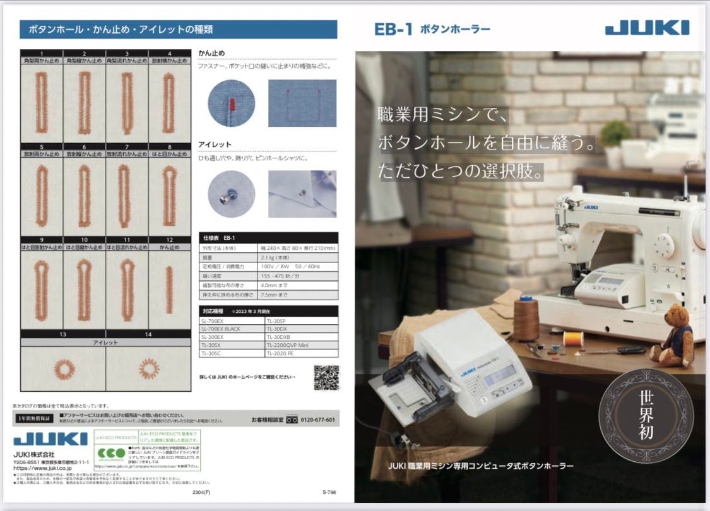Screen dimensions: 710x511
Task: Click the JUKI 職業用ミシン専用コンピュータ式ボタンホーラー caption
Action: (x=480, y=466)
